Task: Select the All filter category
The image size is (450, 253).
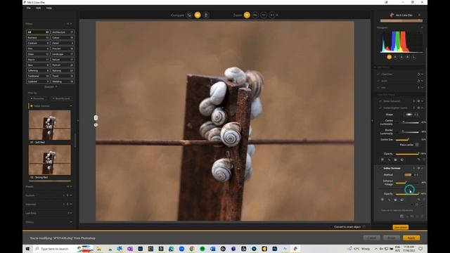Action: (38, 32)
